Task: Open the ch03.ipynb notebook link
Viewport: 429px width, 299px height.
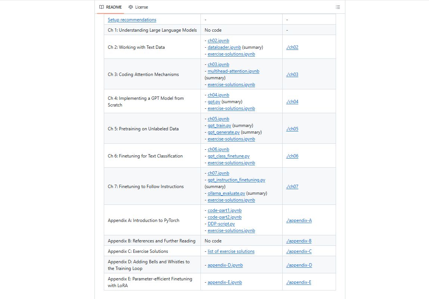Action: 218,64
